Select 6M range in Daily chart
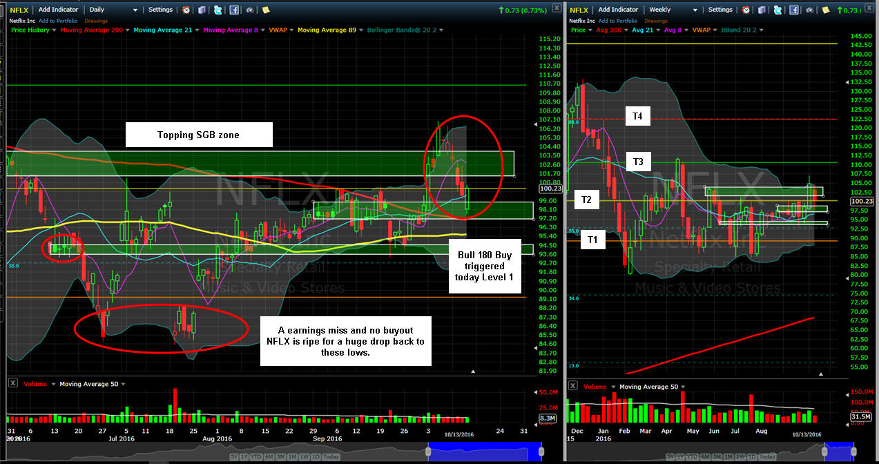Viewport: 879px width, 464px height. pos(269,456)
